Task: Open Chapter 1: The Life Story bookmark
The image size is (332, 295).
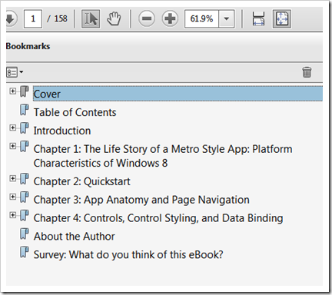Action: (x=163, y=156)
